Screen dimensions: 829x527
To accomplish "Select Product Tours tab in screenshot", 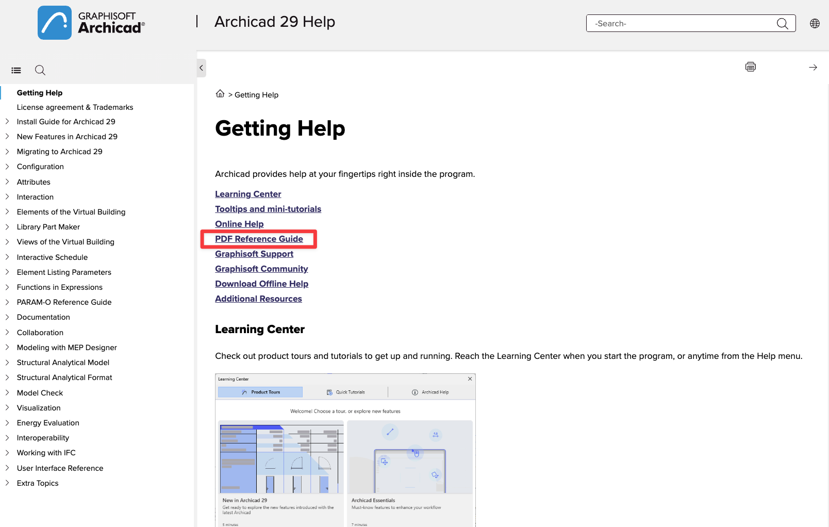I will 260,392.
